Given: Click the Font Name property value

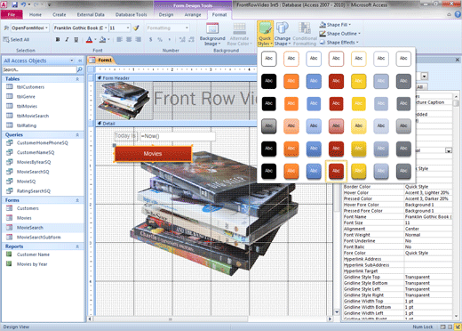Looking at the screenshot, I should click(428, 217).
